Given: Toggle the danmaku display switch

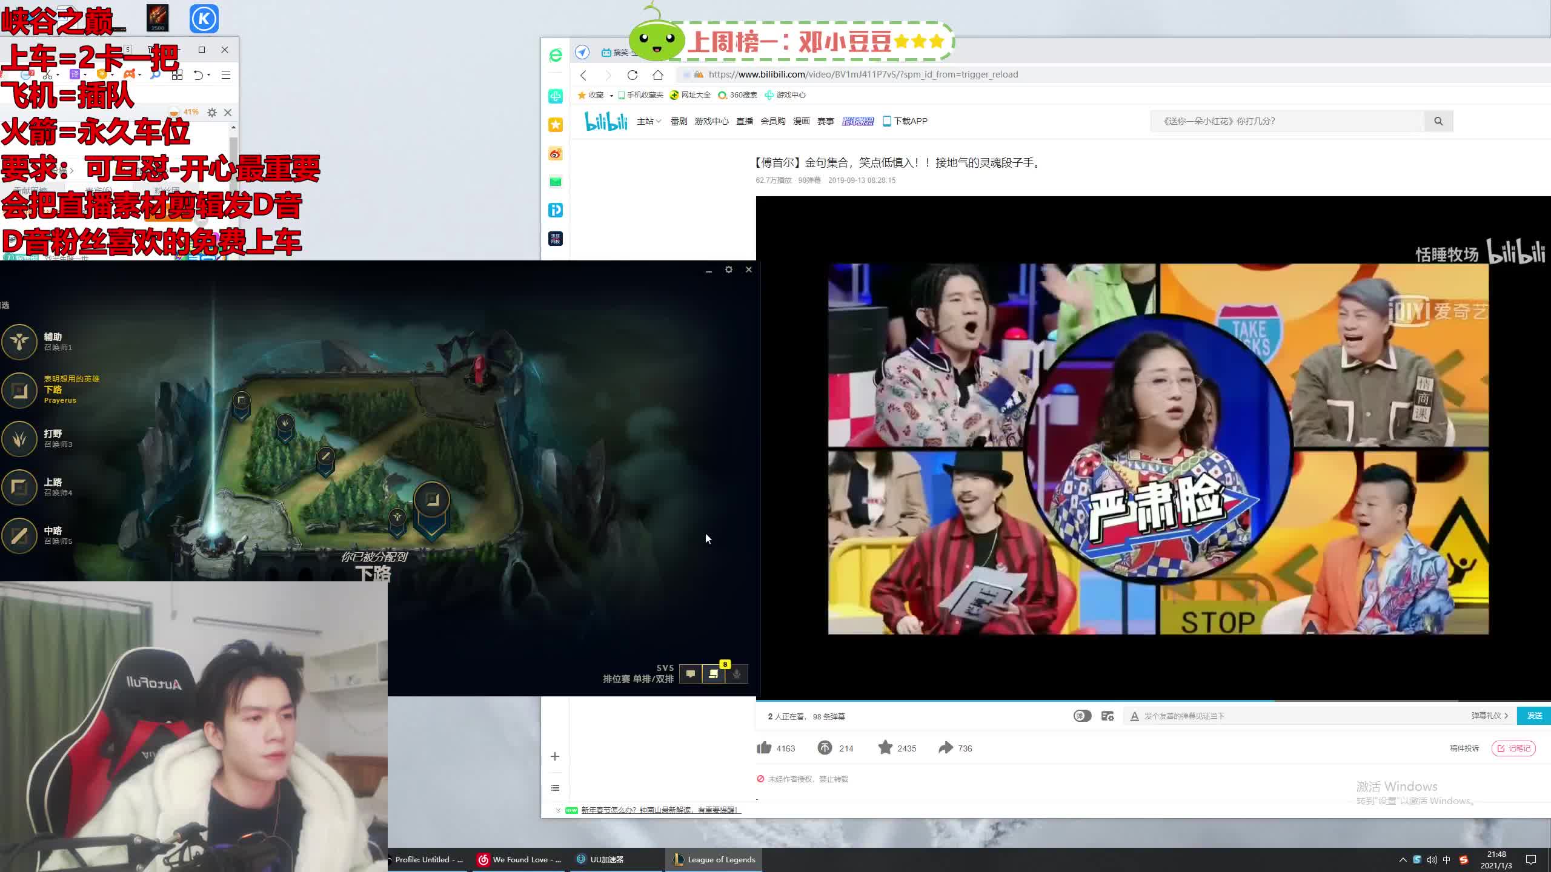Looking at the screenshot, I should 1082,716.
